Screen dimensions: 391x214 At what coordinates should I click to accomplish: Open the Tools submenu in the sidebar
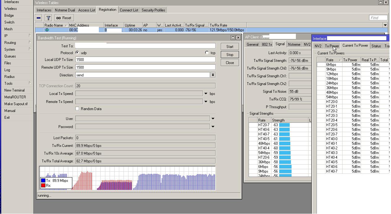tap(17, 83)
